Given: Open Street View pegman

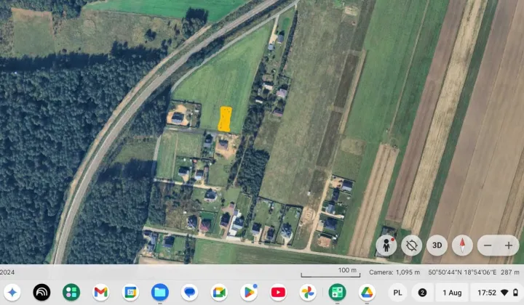Looking at the screenshot, I should coord(386,245).
